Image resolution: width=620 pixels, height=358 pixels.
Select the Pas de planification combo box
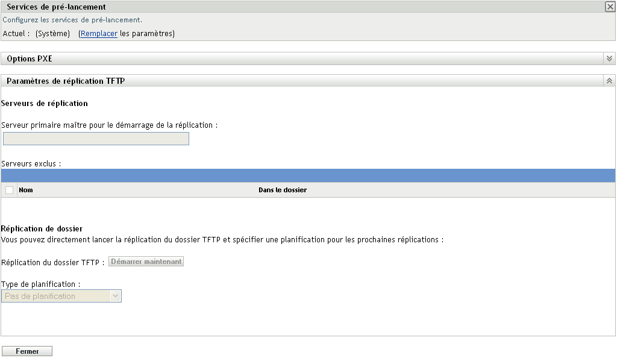coord(60,296)
